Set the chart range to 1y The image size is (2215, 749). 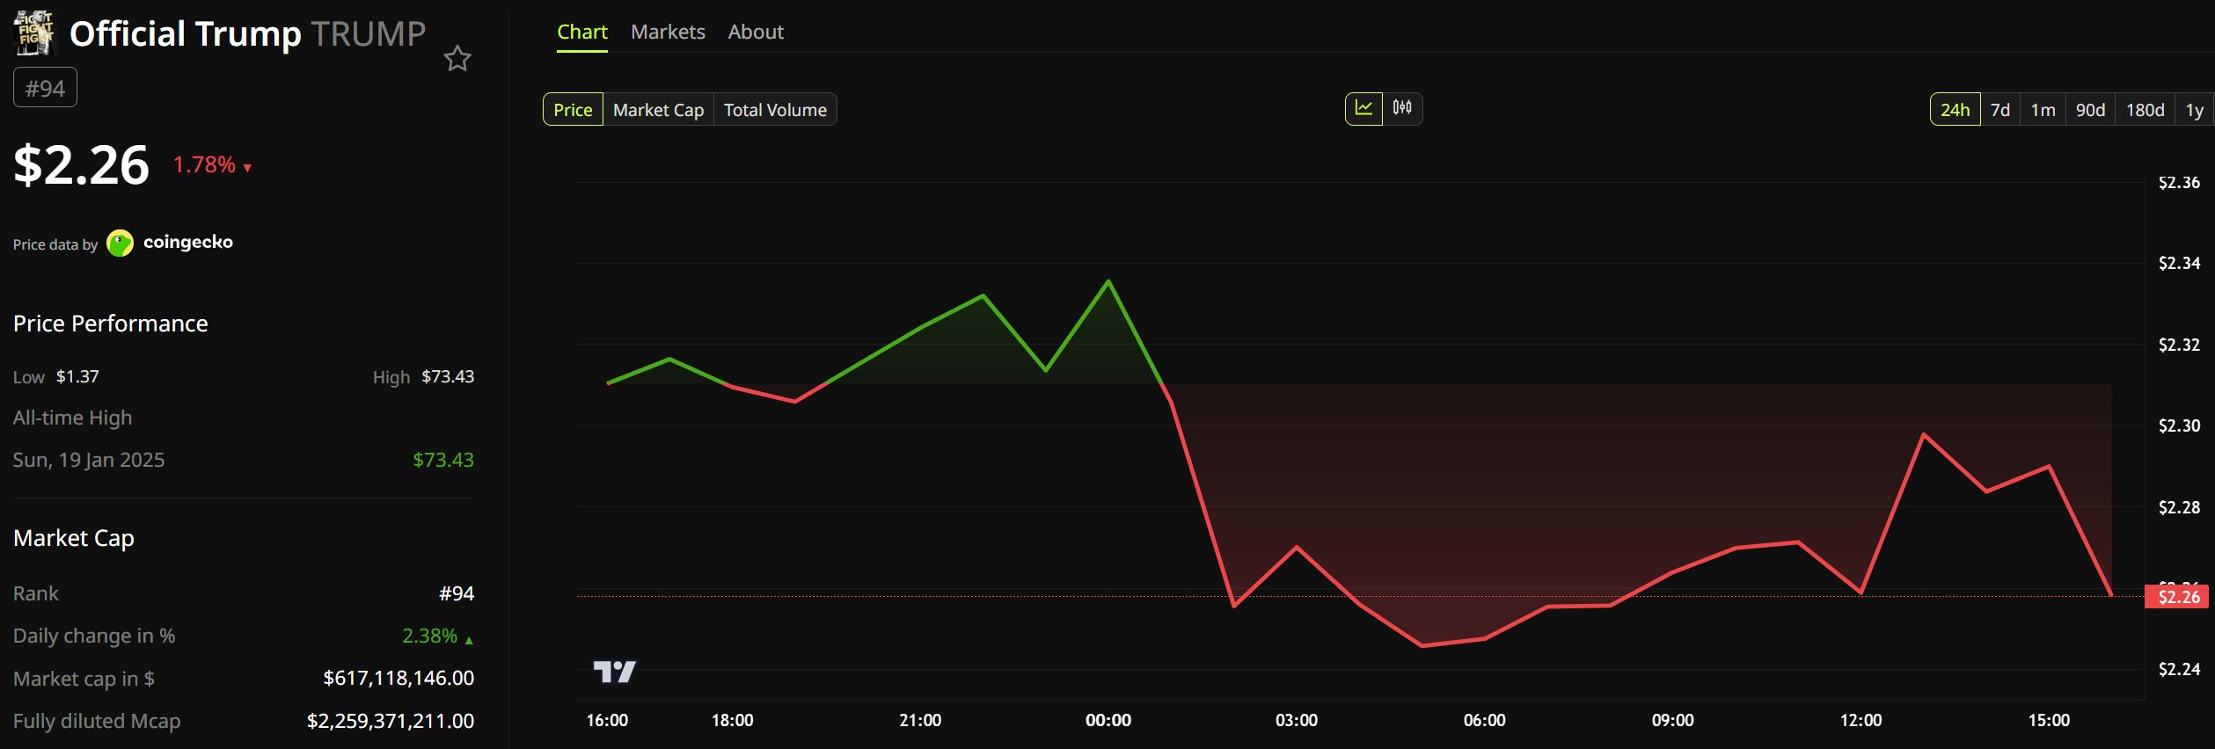point(2194,110)
